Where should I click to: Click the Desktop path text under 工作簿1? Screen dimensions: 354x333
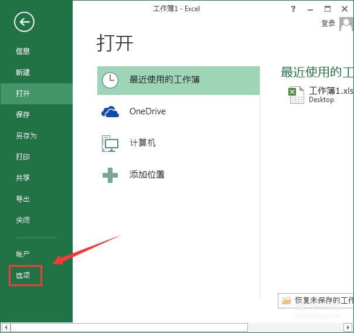(x=321, y=100)
